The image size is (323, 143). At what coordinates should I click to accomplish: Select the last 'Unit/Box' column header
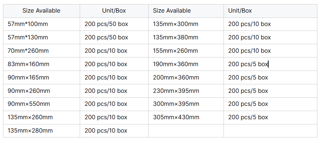(x=270, y=11)
